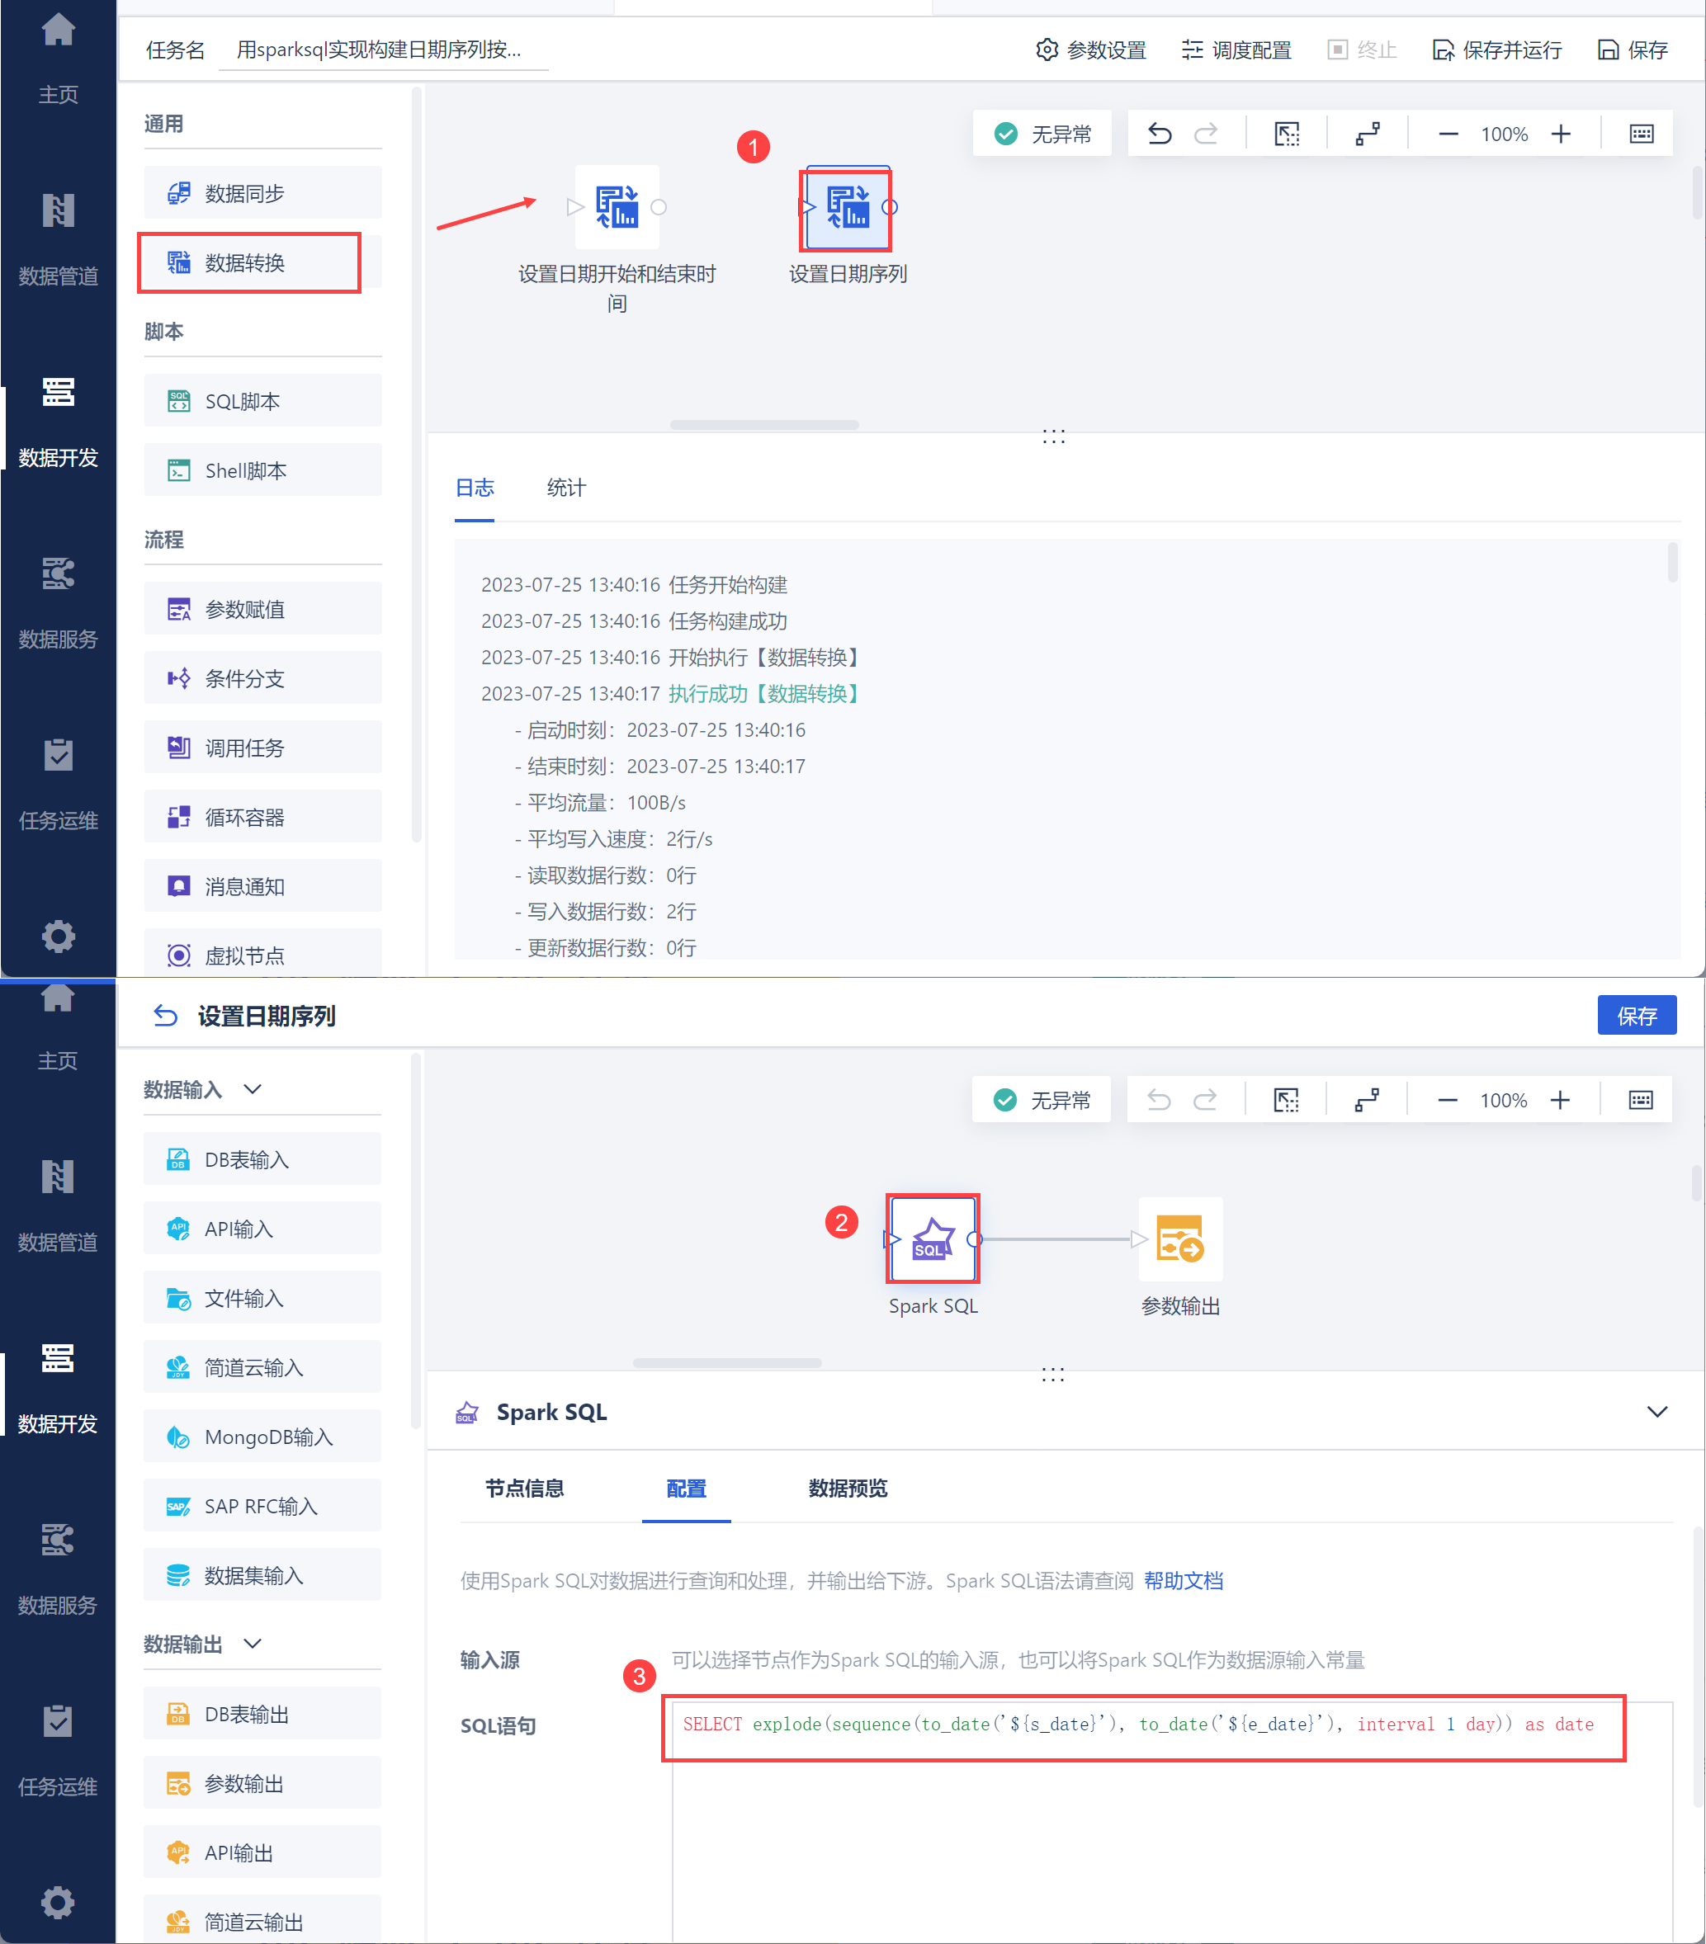Open the 帮助文档 link
Image resolution: width=1706 pixels, height=1944 pixels.
[1183, 1581]
